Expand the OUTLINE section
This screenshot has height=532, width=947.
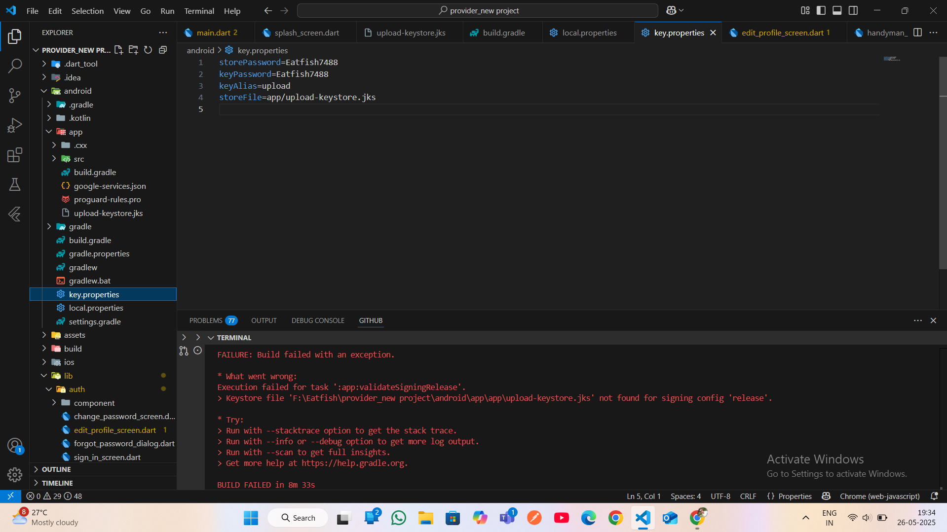pyautogui.click(x=56, y=469)
